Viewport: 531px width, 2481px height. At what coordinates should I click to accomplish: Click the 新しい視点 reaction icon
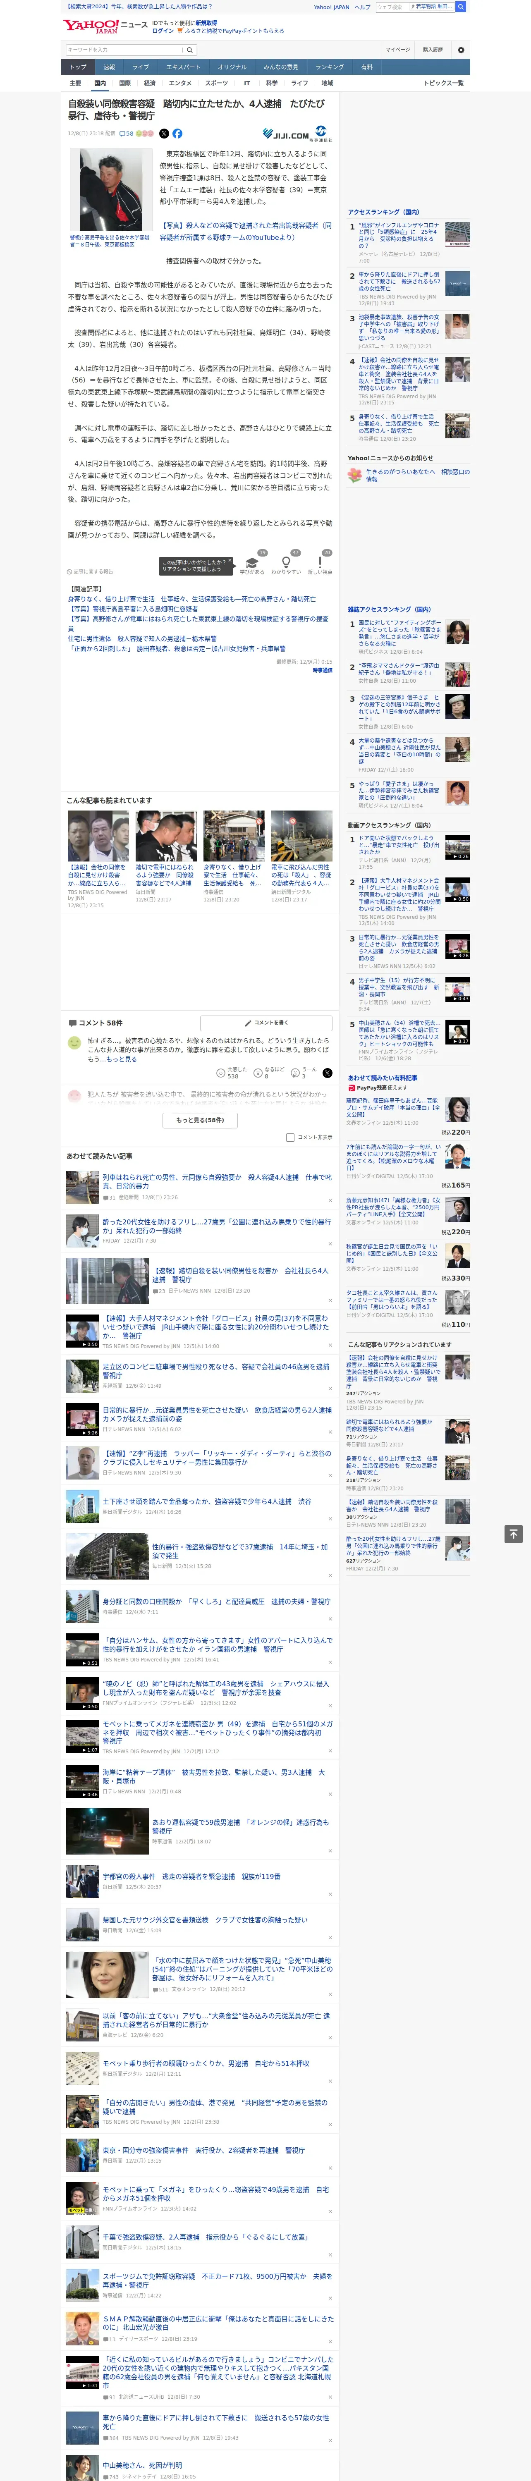tap(320, 562)
